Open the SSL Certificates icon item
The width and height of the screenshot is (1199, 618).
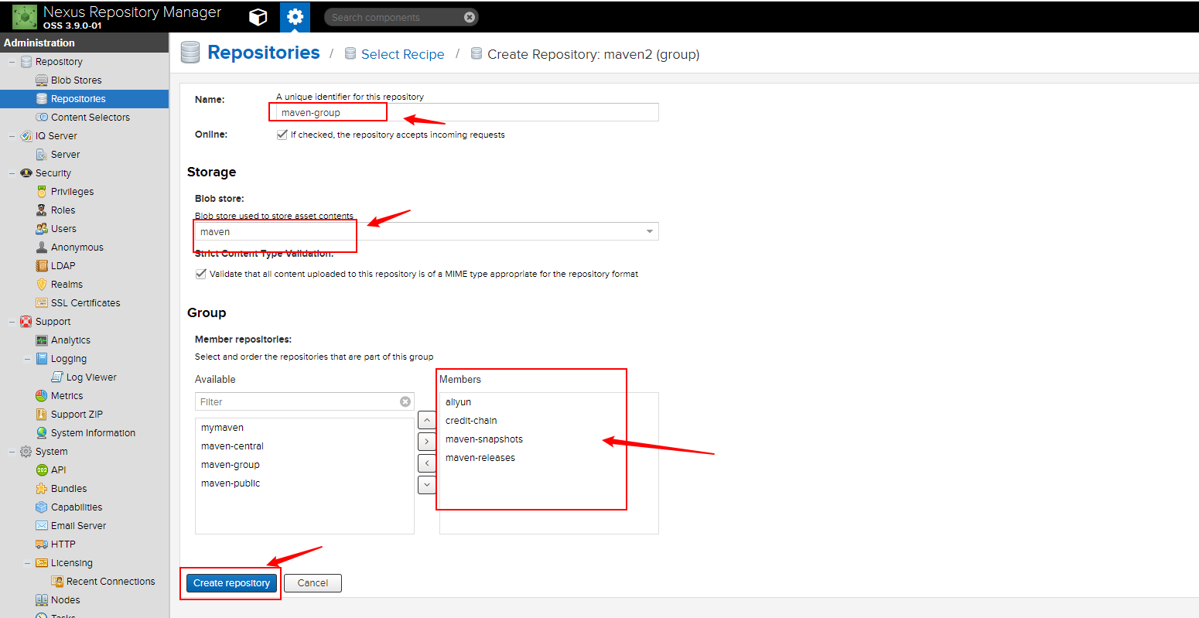[42, 303]
